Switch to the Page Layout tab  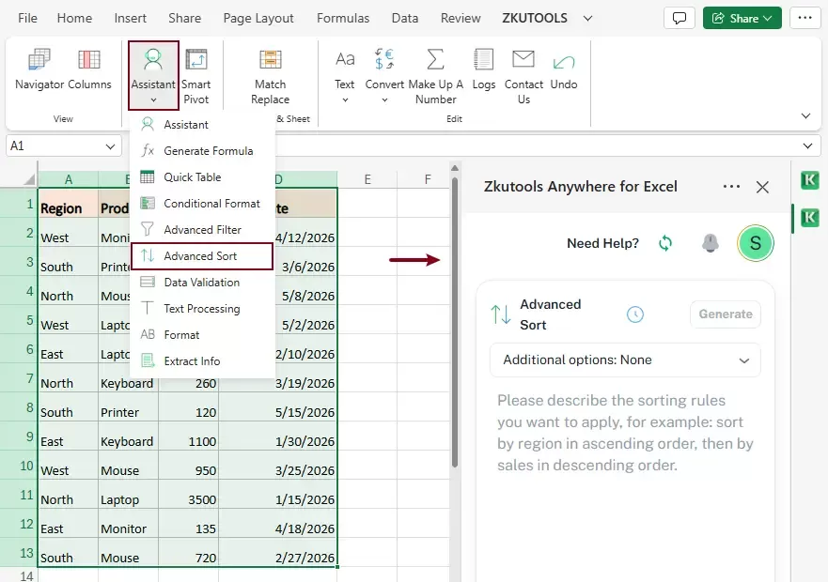point(258,18)
